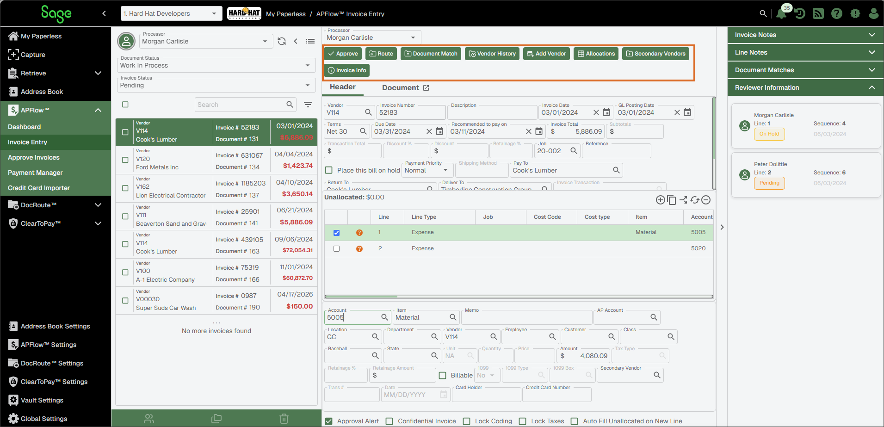Open the invoice list filter icon

tap(308, 105)
